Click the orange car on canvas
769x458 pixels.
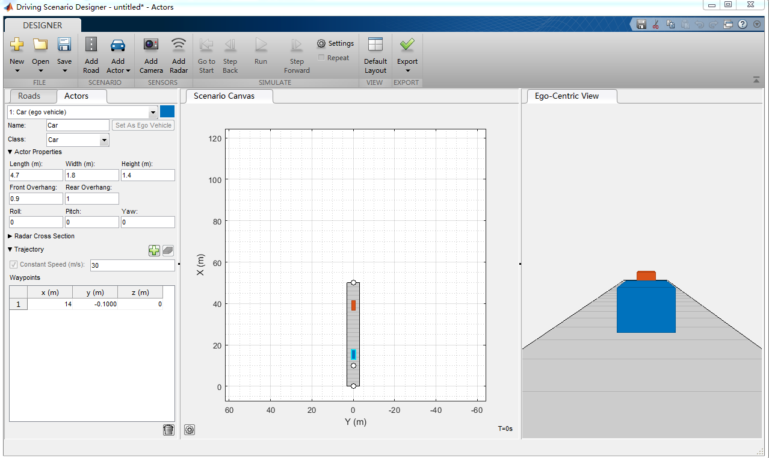point(354,305)
